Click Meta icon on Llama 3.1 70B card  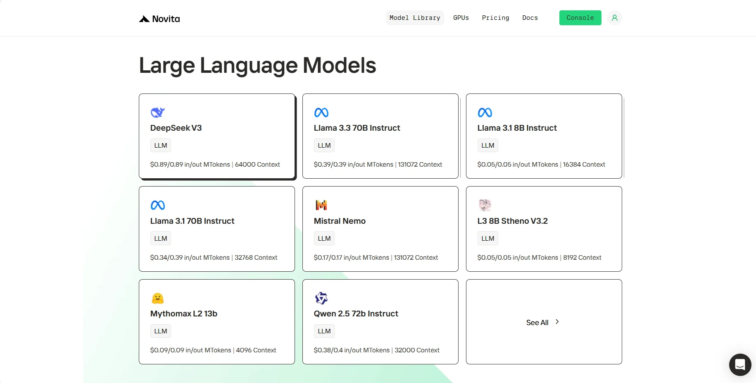tap(158, 205)
